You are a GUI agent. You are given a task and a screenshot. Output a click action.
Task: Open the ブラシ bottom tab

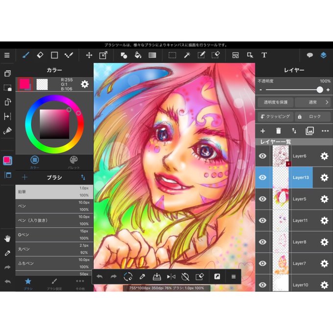click(28, 284)
